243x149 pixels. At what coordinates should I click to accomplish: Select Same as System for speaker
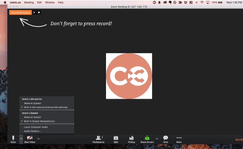(x=32, y=117)
